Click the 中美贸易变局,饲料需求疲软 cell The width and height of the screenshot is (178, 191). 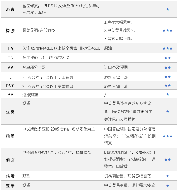[x=129, y=185]
